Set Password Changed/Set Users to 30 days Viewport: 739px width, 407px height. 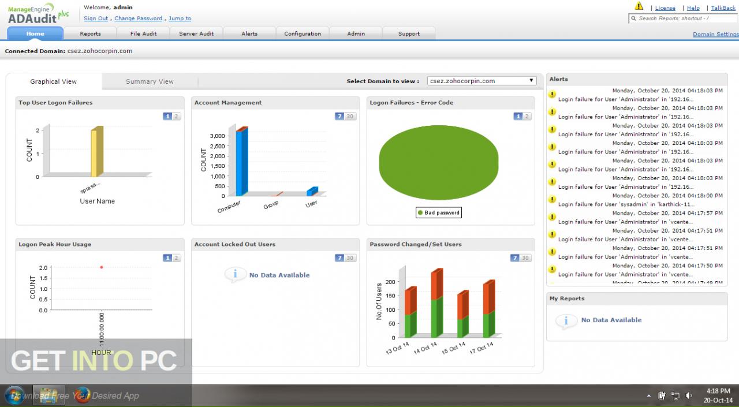click(525, 258)
